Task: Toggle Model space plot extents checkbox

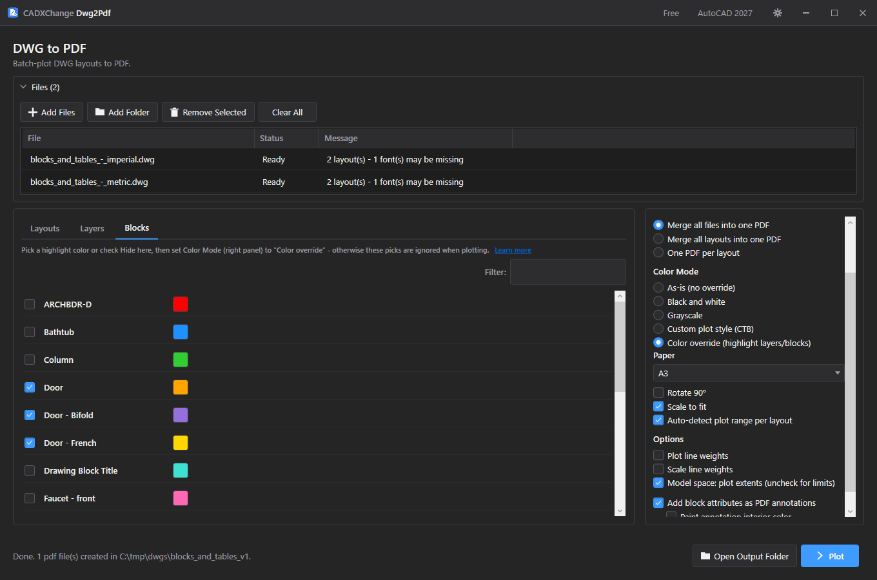Action: [x=658, y=483]
